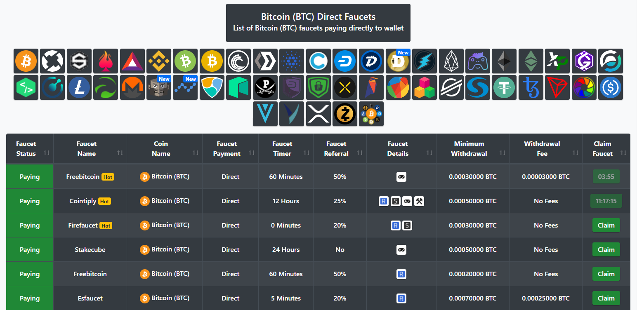
Task: Open the green Bitcoin Cash icon
Action: [185, 61]
